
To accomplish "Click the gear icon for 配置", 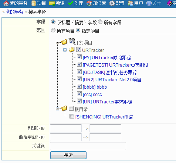I will [x=112, y=3].
